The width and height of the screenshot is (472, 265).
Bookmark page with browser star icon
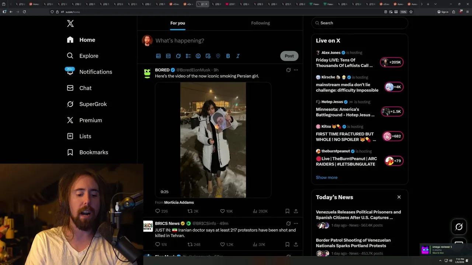(411, 12)
